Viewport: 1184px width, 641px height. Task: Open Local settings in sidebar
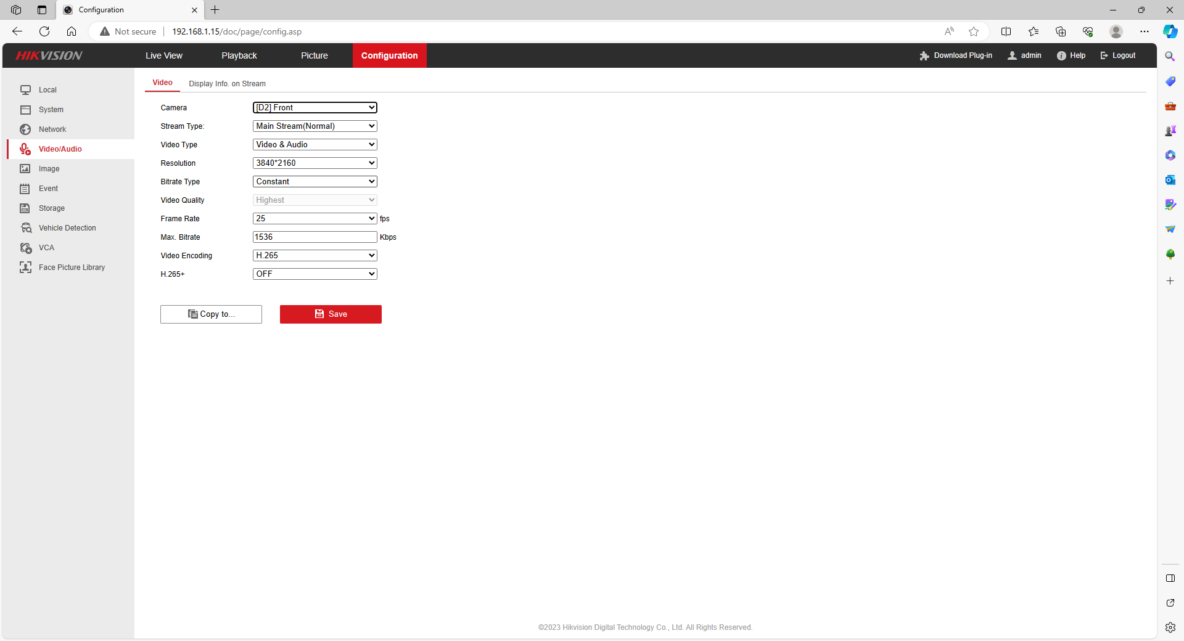coord(47,90)
